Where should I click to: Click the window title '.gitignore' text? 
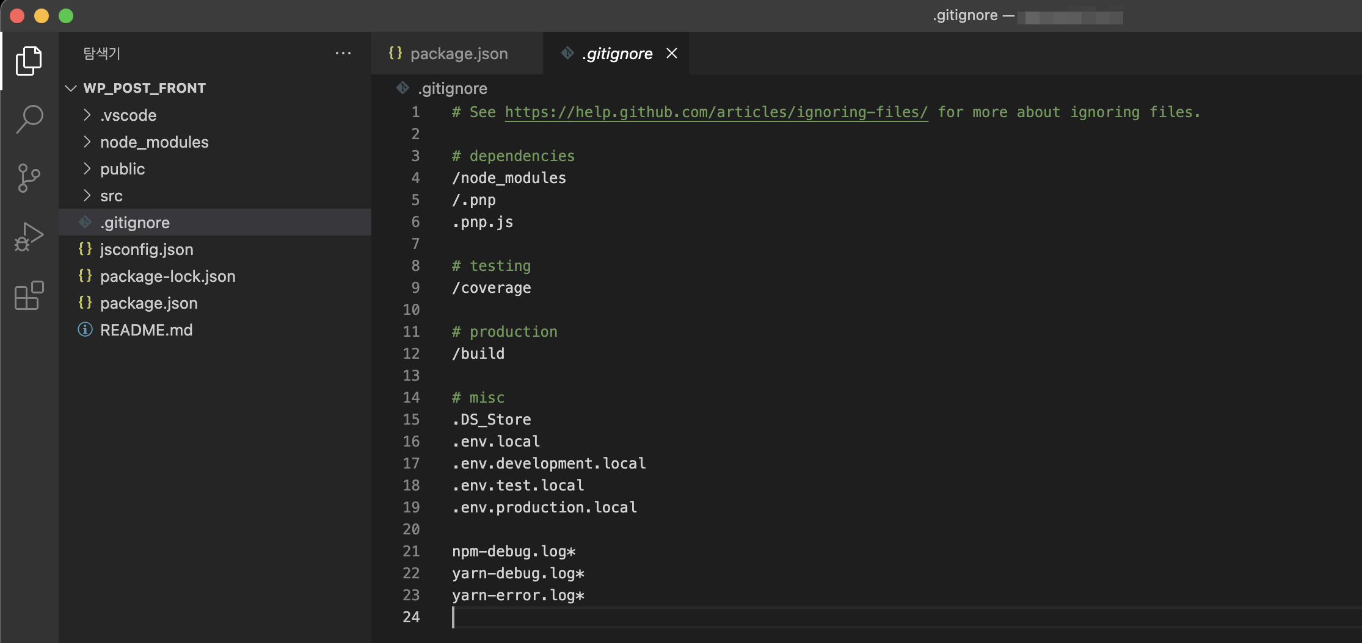(965, 15)
